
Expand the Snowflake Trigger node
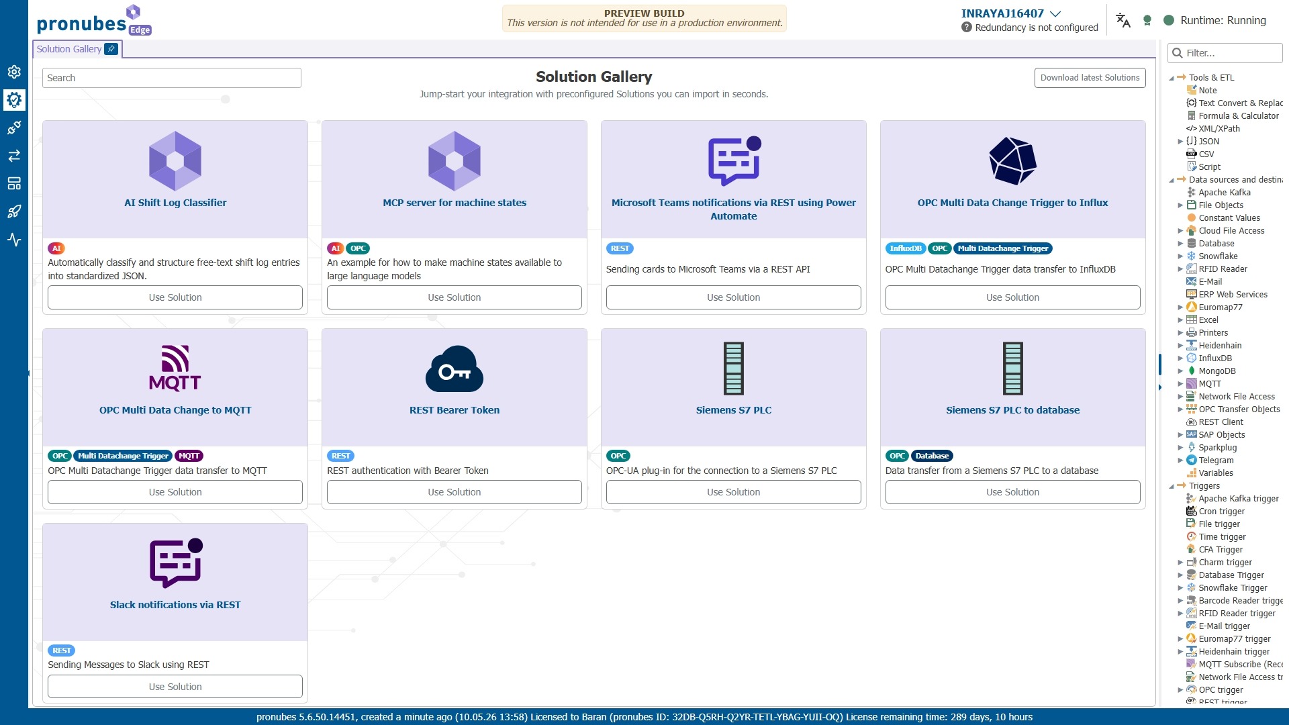pyautogui.click(x=1180, y=588)
